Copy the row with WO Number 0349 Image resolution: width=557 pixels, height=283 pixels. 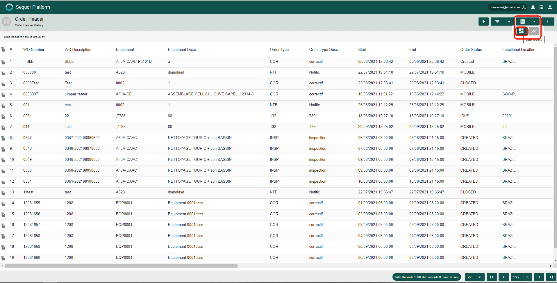tap(3, 160)
